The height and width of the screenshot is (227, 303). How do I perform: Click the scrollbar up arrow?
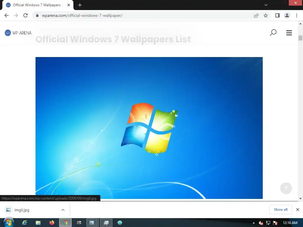coord(300,24)
